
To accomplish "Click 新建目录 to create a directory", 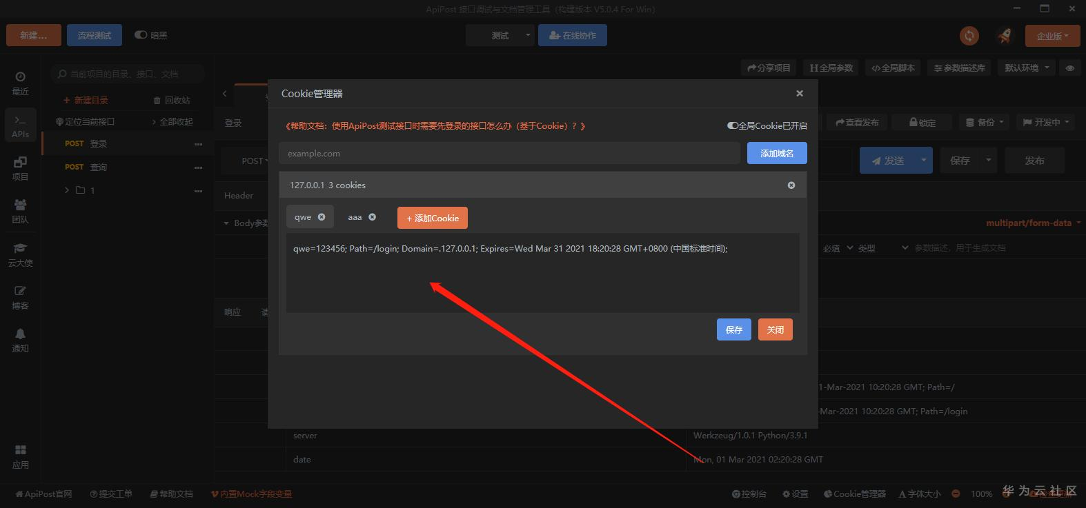I will click(86, 100).
